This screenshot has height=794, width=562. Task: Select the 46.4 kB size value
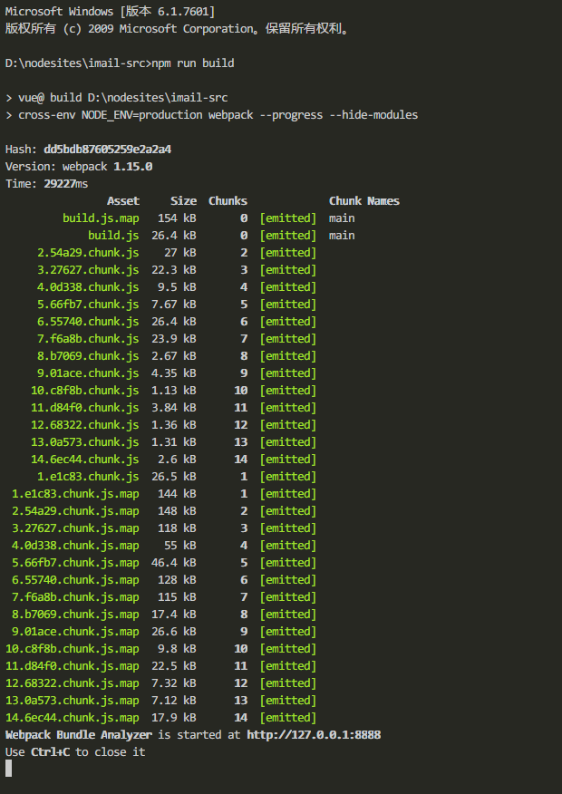[x=174, y=563]
